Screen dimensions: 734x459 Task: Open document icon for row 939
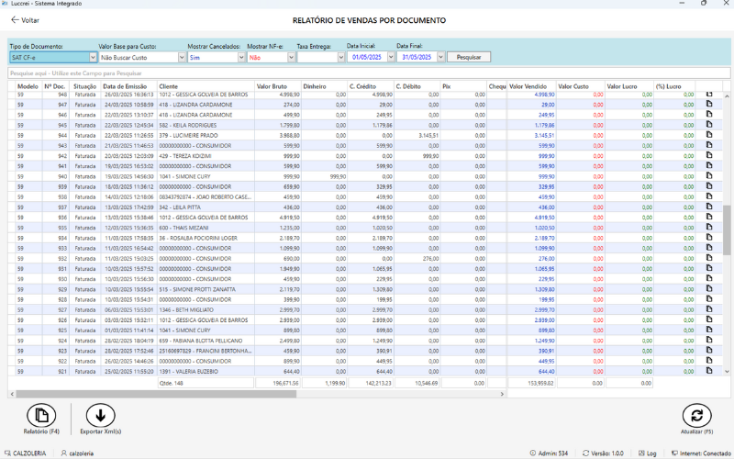click(x=709, y=186)
